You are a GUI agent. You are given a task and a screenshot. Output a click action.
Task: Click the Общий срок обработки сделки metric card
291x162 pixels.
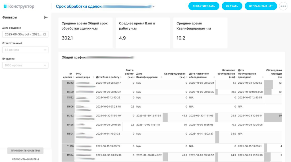[85, 33]
